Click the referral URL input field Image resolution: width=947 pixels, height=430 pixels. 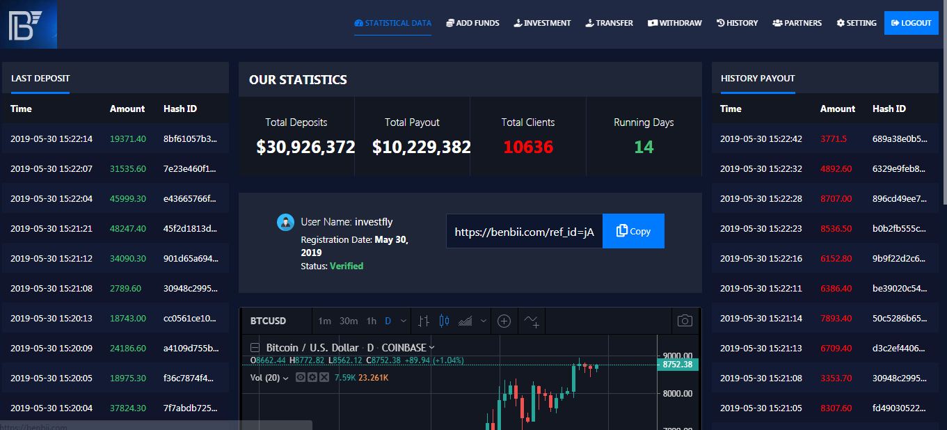[524, 231]
